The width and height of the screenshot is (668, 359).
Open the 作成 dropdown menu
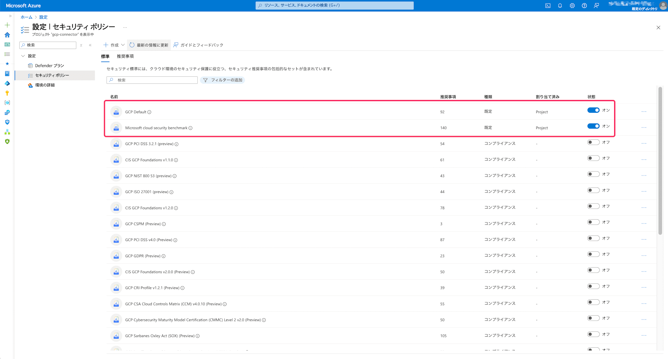click(114, 45)
